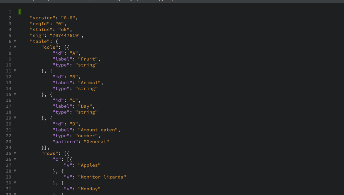Place cursor on the "version" value "0.6"
This screenshot has height=195, width=344.
click(x=69, y=17)
